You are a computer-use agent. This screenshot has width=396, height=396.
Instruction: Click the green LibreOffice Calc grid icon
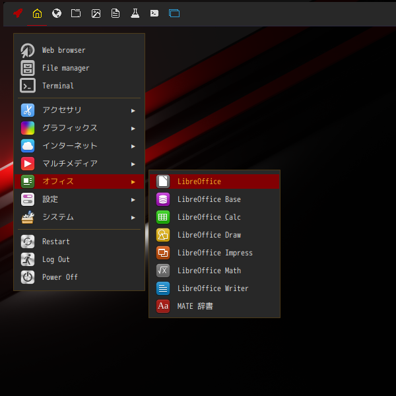(163, 217)
